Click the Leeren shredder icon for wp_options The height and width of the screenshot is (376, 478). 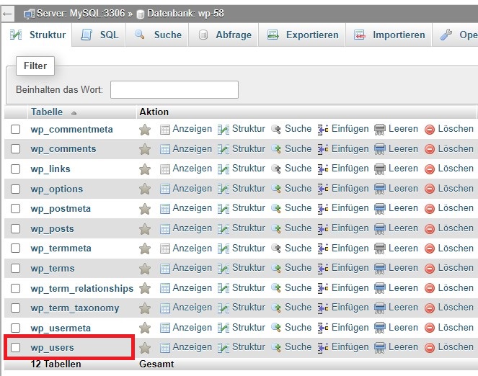[x=380, y=189]
